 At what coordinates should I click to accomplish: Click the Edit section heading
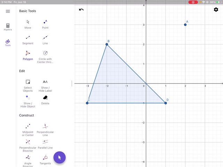pos(22,71)
